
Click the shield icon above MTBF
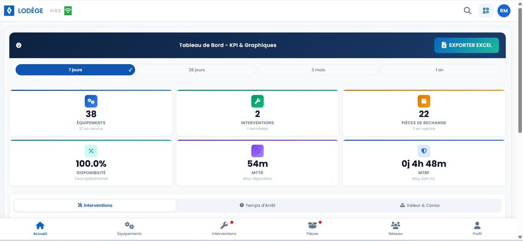(x=424, y=151)
